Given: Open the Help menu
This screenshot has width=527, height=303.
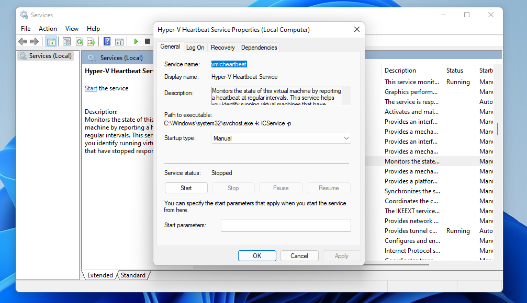Looking at the screenshot, I should coord(93,29).
